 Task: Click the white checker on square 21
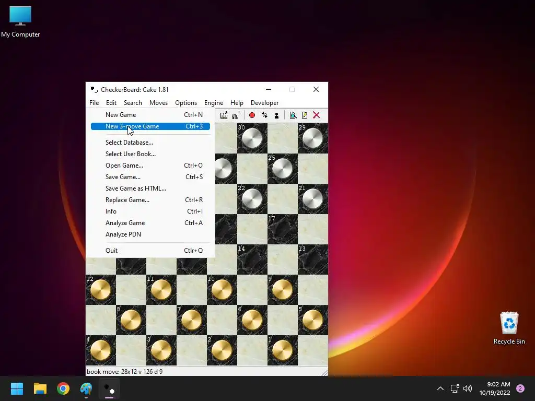[312, 199]
